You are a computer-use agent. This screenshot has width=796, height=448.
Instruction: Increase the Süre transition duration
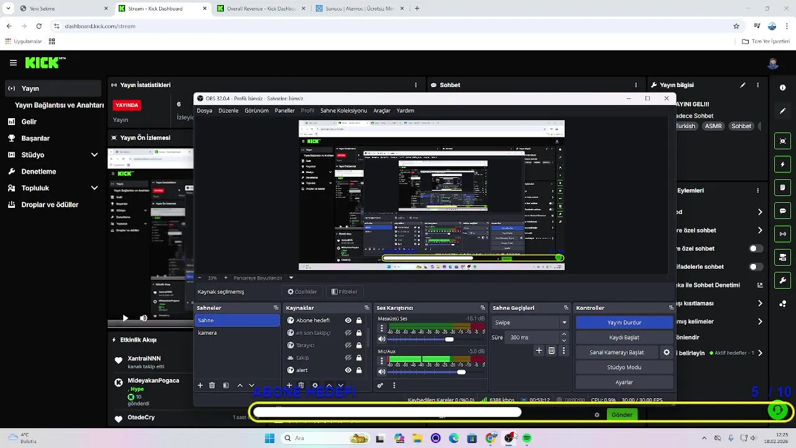click(x=564, y=335)
